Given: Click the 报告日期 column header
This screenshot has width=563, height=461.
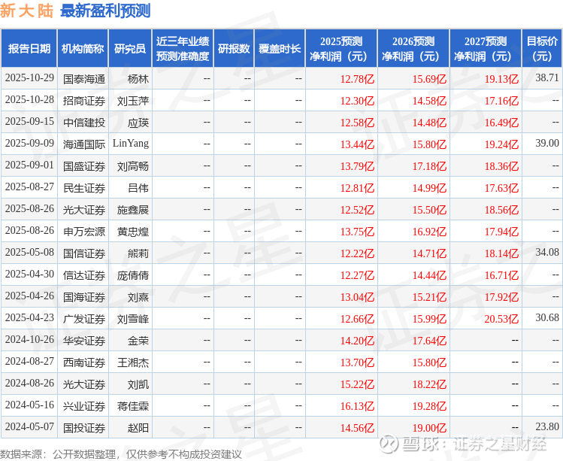Looking at the screenshot, I should coord(29,49).
